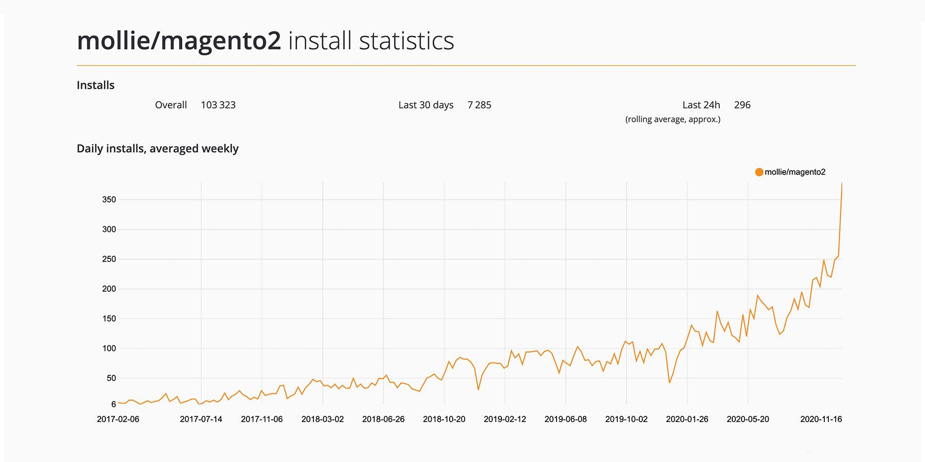
Task: Click the orange mollie/magento2 legend dot
Action: tap(759, 172)
